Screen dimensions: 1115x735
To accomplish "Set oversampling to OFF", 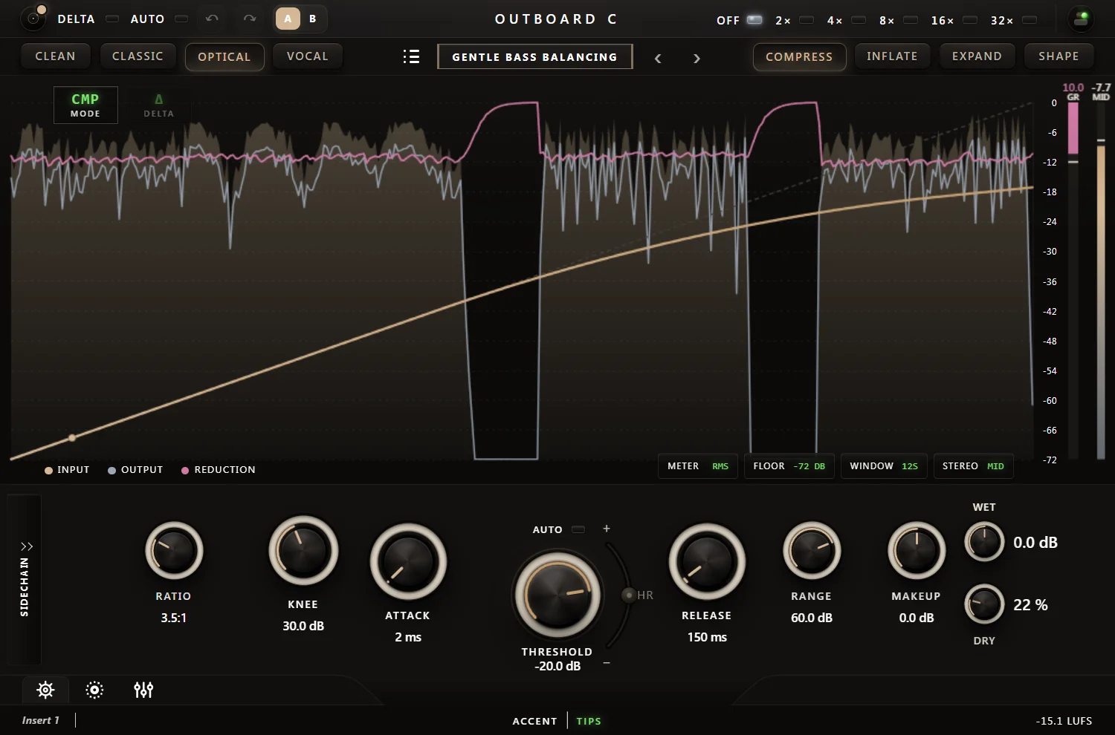I will (754, 20).
